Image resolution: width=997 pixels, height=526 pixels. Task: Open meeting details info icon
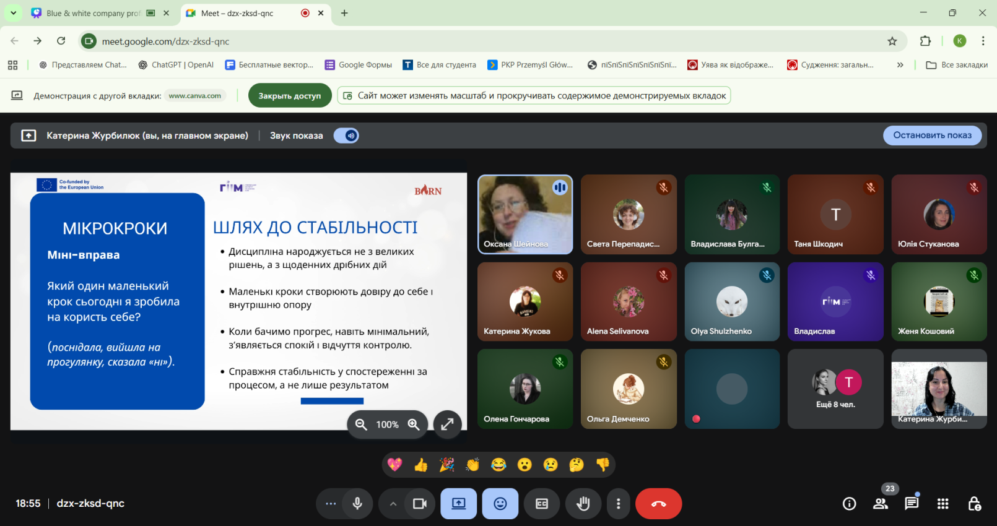point(850,504)
